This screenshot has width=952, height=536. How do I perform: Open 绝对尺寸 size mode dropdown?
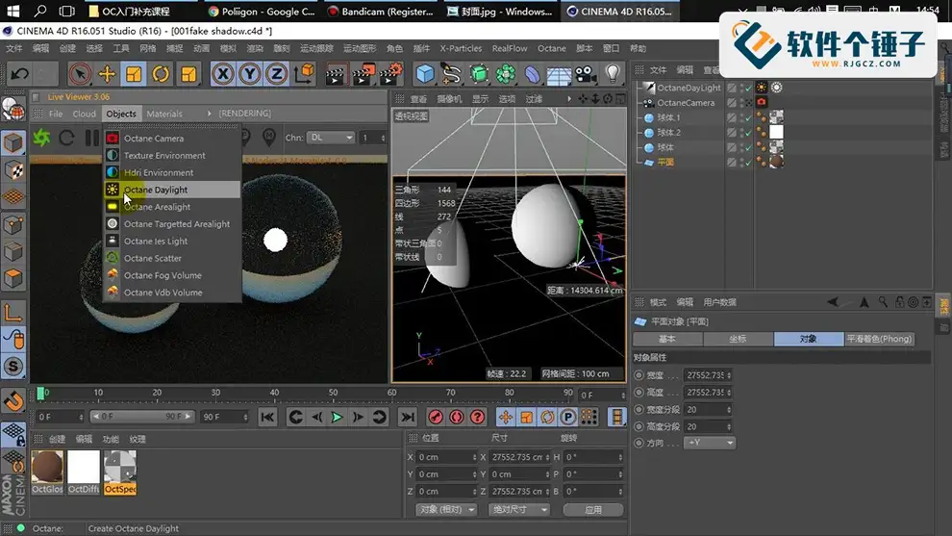click(518, 510)
